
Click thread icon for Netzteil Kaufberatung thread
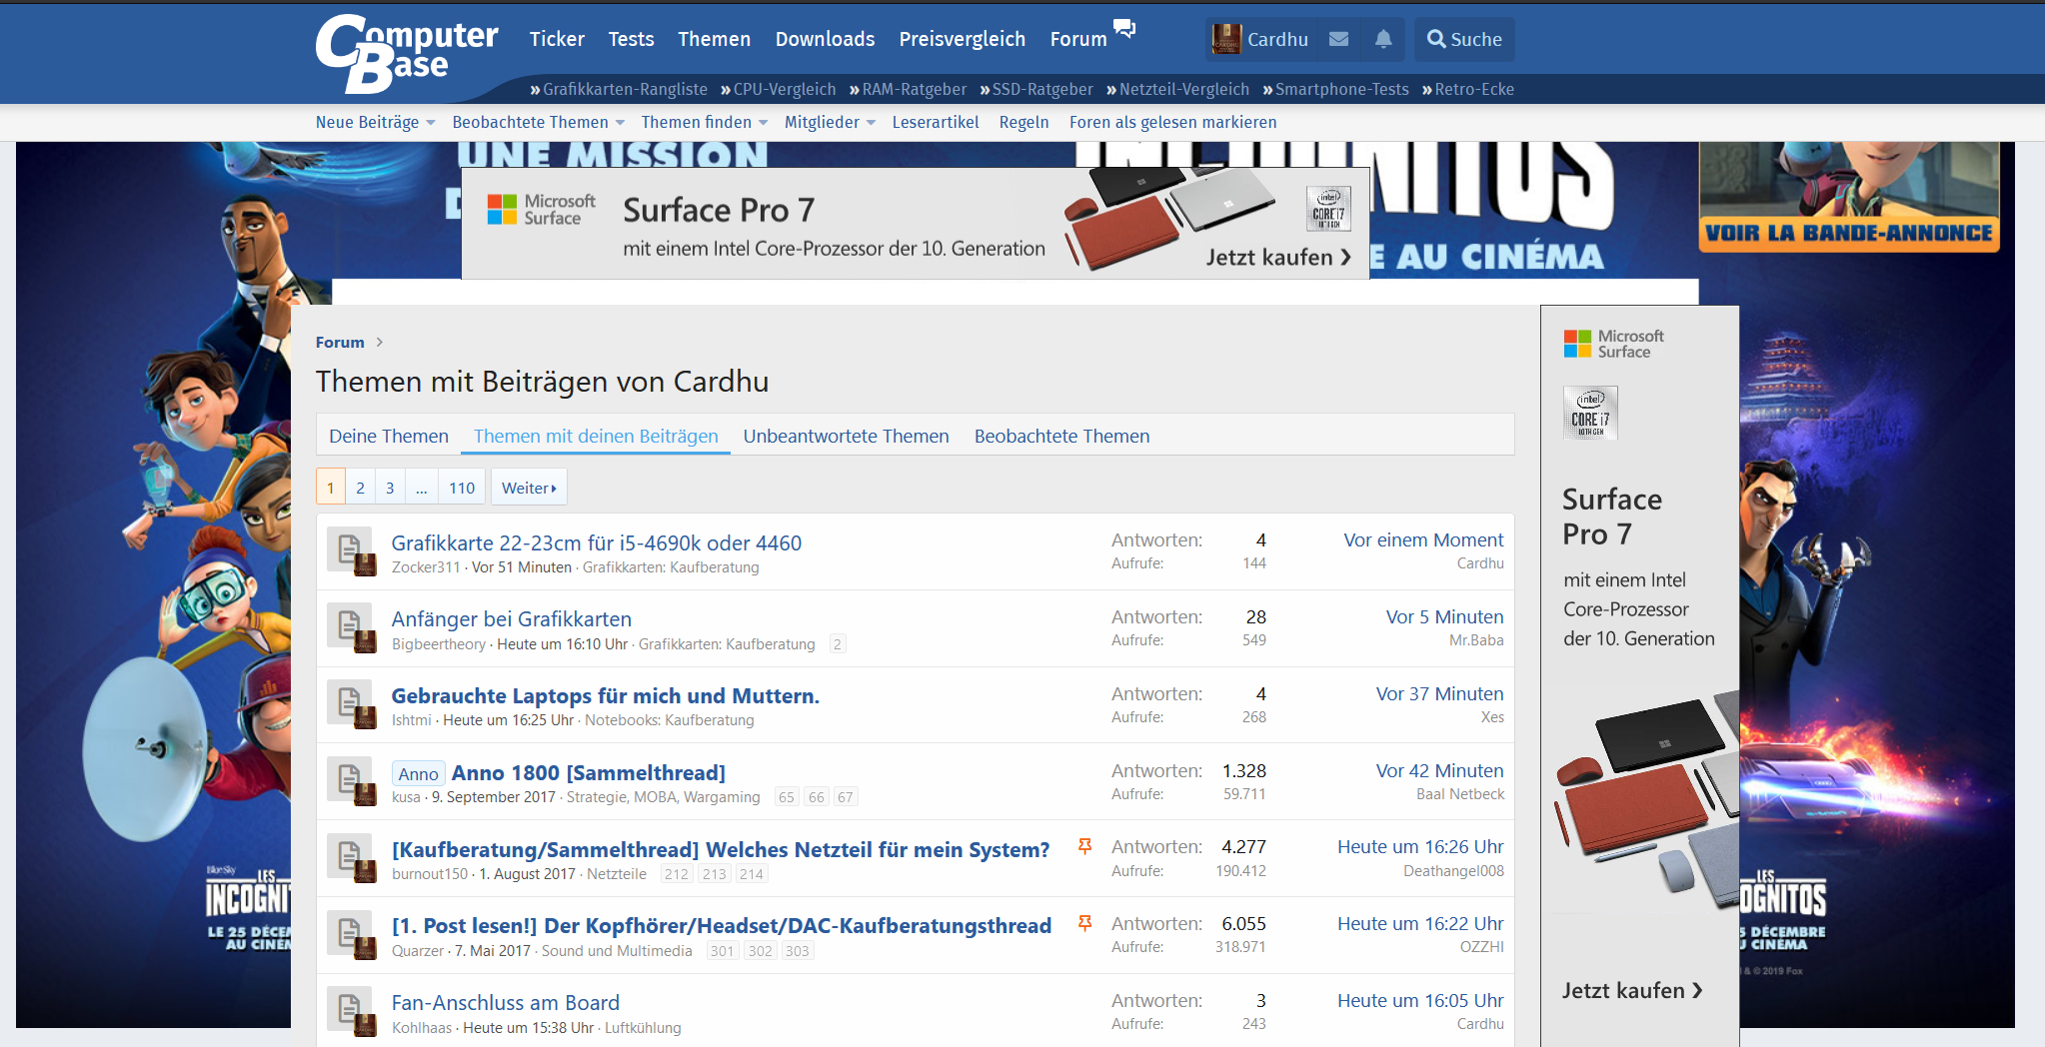[350, 857]
